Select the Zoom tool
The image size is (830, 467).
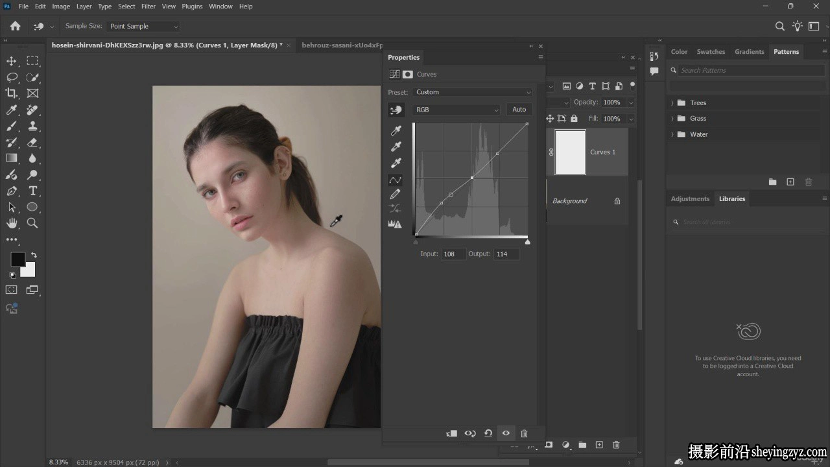click(x=32, y=223)
